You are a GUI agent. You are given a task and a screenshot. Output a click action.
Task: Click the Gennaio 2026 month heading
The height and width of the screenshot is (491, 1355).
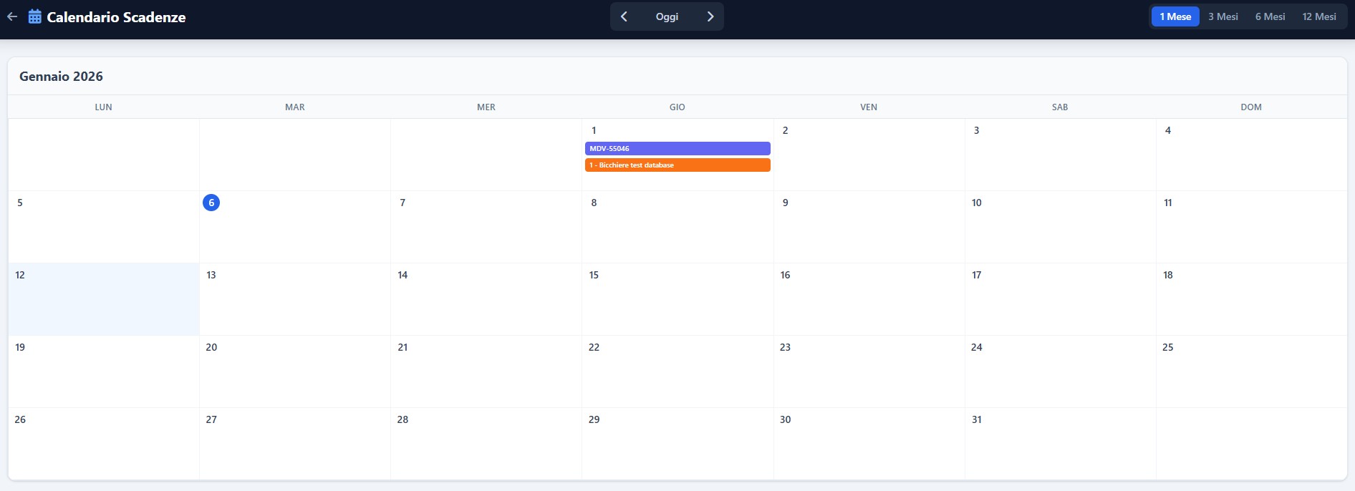point(61,77)
